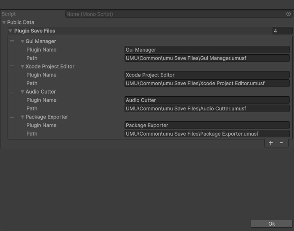Select the Plugin Name label under Audio Cutter
This screenshot has width=294, height=231.
42,100
